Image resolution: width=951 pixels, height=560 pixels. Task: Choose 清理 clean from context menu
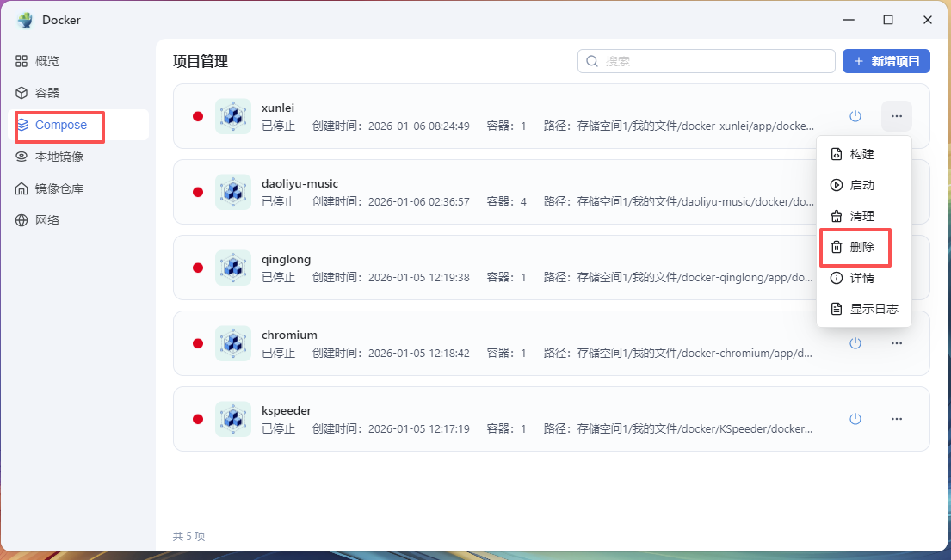(864, 216)
